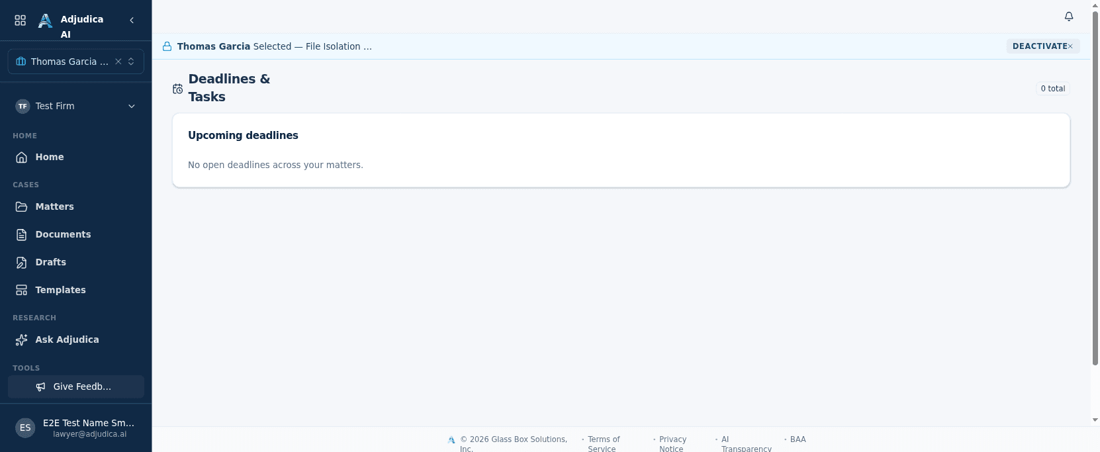Viewport: 1100px width, 452px height.
Task: Open the Drafts page
Action: 76,262
